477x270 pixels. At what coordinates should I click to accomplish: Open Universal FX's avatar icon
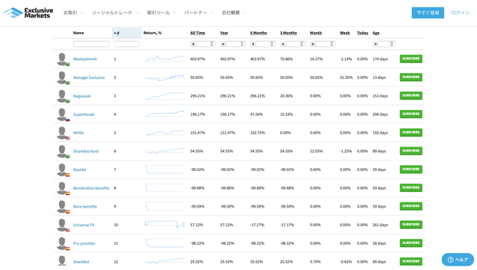[x=63, y=225]
